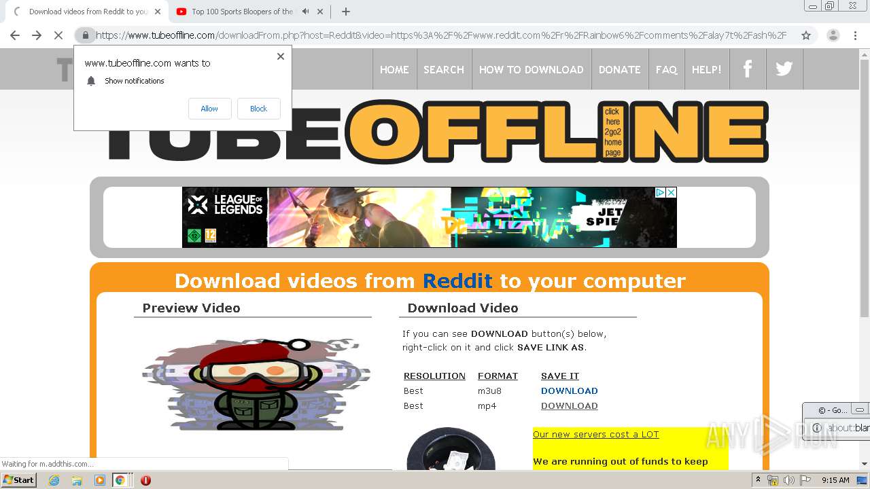
Task: Click the AdChoices icon on the banner
Action: click(x=660, y=193)
